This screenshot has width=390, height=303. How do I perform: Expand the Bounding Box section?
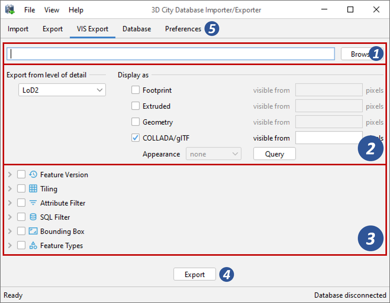10,231
